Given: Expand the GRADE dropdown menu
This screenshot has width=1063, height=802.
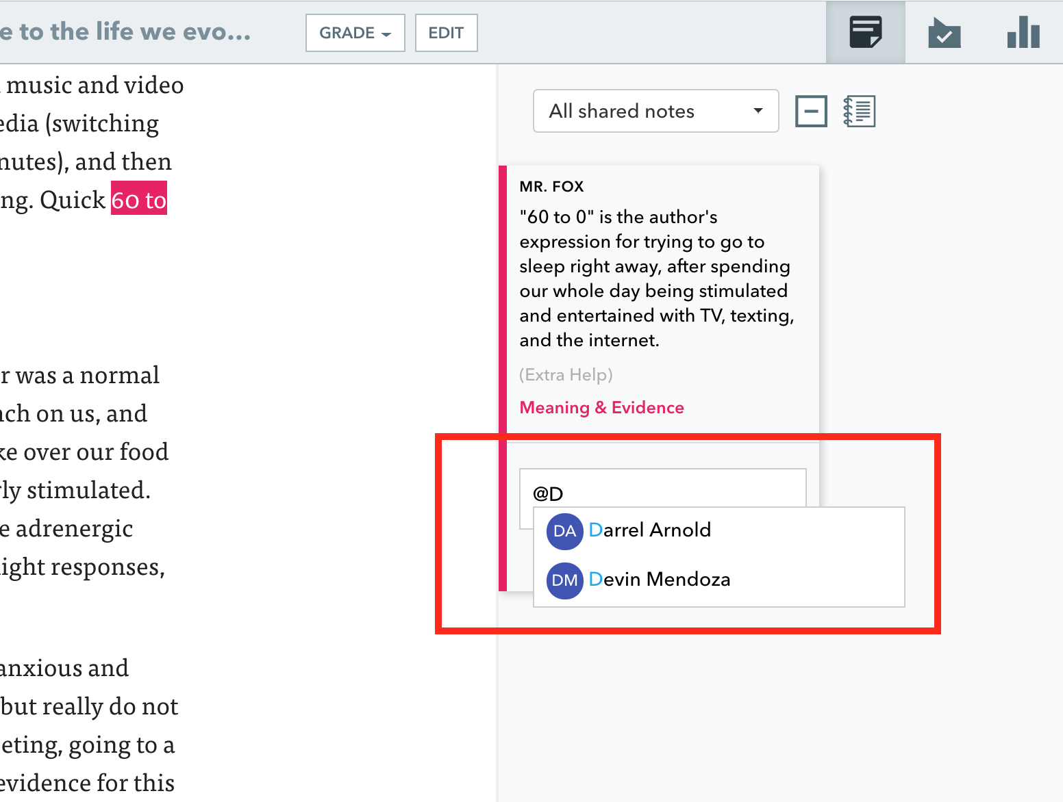Looking at the screenshot, I should (x=355, y=33).
